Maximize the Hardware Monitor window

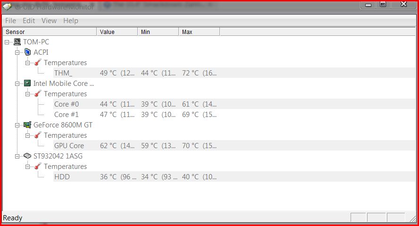[383, 4]
